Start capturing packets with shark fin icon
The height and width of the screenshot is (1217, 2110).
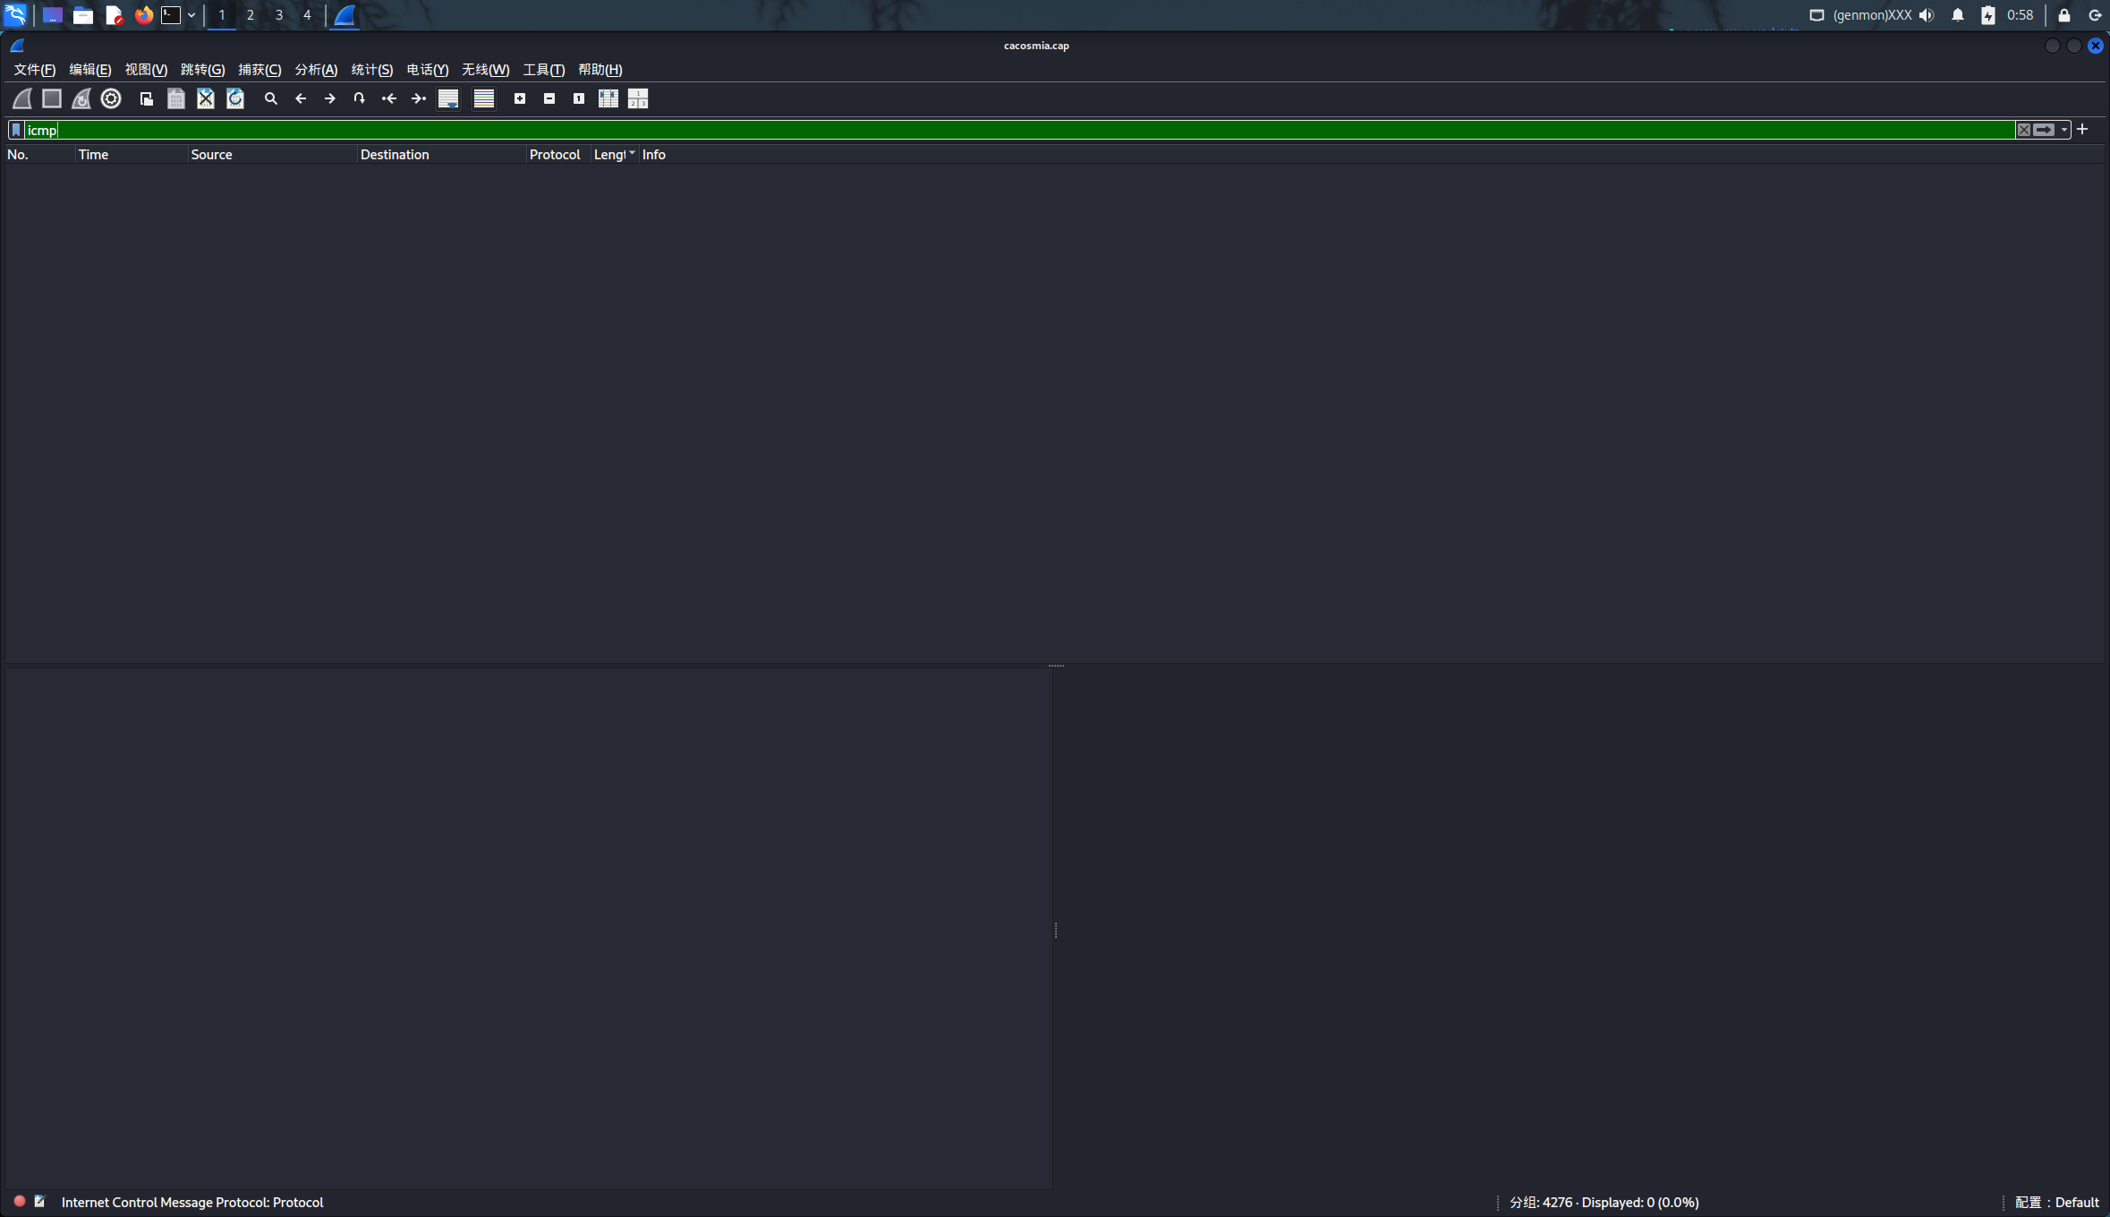click(22, 98)
